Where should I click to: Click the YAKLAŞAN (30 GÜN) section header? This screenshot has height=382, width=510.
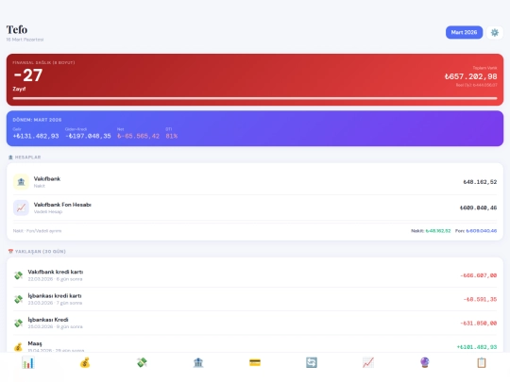click(41, 252)
